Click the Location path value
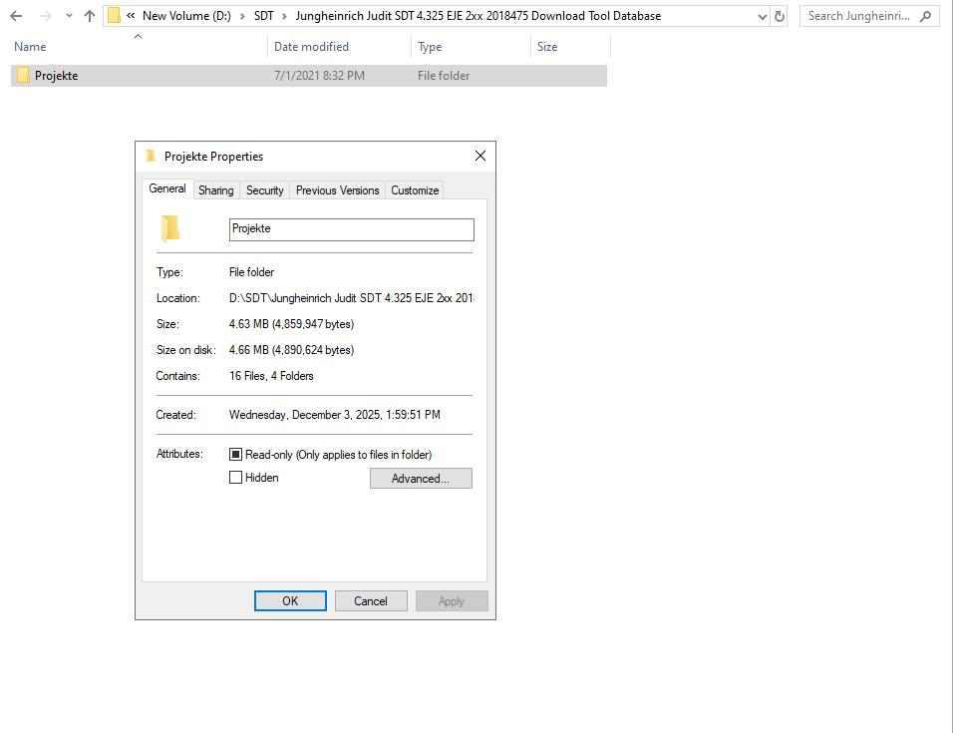Screen dimensions: 953x733 (x=351, y=298)
